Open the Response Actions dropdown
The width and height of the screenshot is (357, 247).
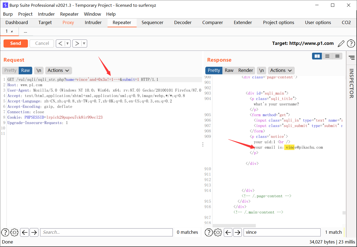tap(281, 70)
